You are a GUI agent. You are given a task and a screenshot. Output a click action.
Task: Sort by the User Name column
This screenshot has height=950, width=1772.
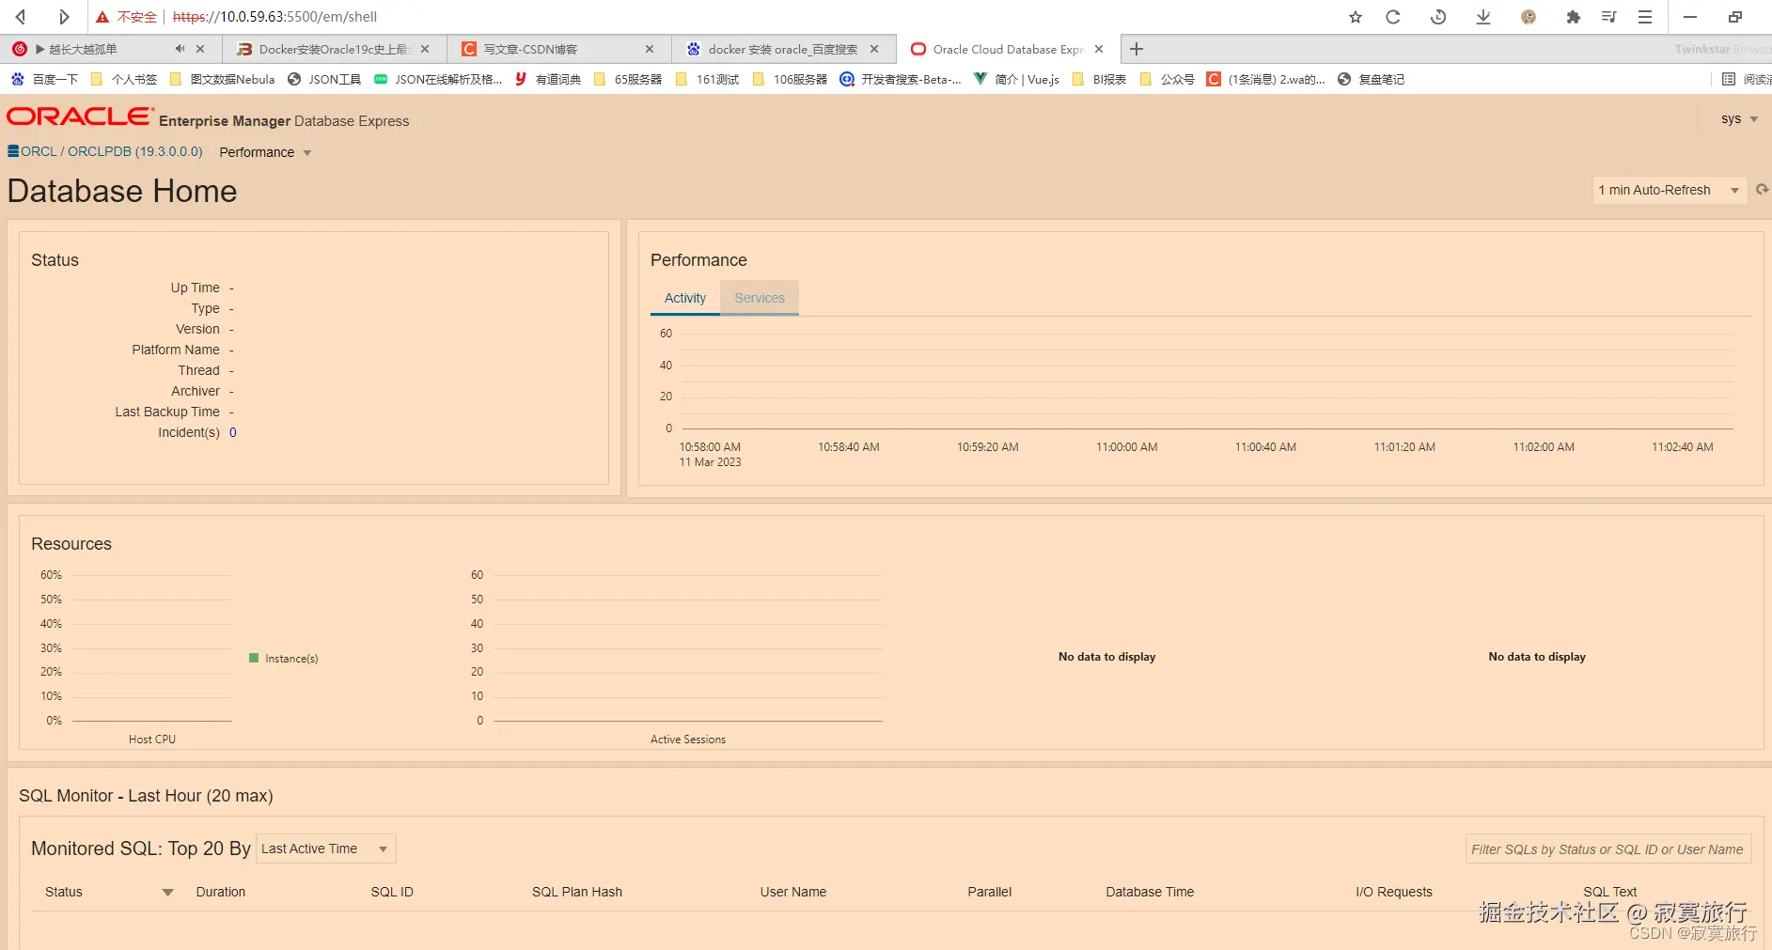pos(793,892)
